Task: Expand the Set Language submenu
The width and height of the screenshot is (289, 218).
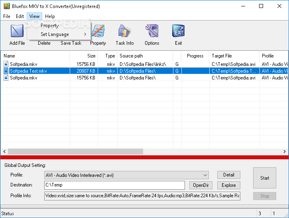Action: pos(59,34)
